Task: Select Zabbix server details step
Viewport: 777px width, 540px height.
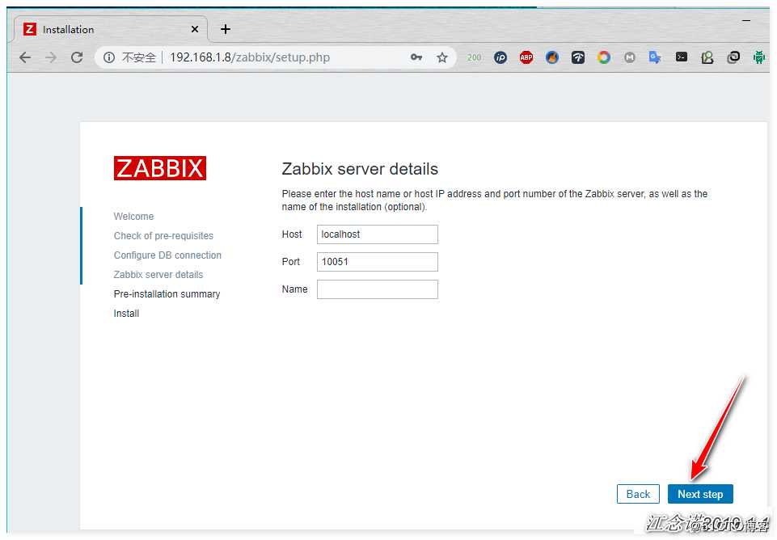Action: [158, 275]
